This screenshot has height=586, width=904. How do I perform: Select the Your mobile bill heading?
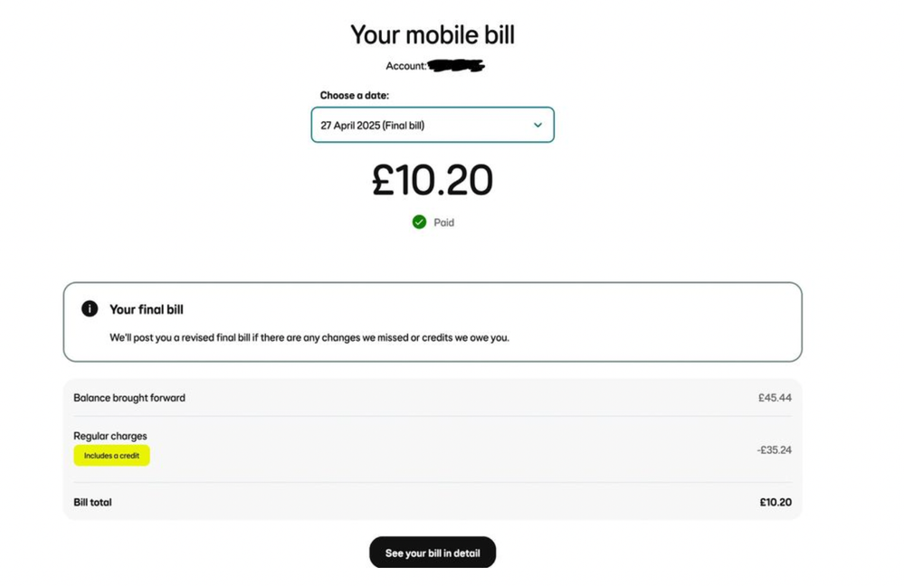click(433, 35)
